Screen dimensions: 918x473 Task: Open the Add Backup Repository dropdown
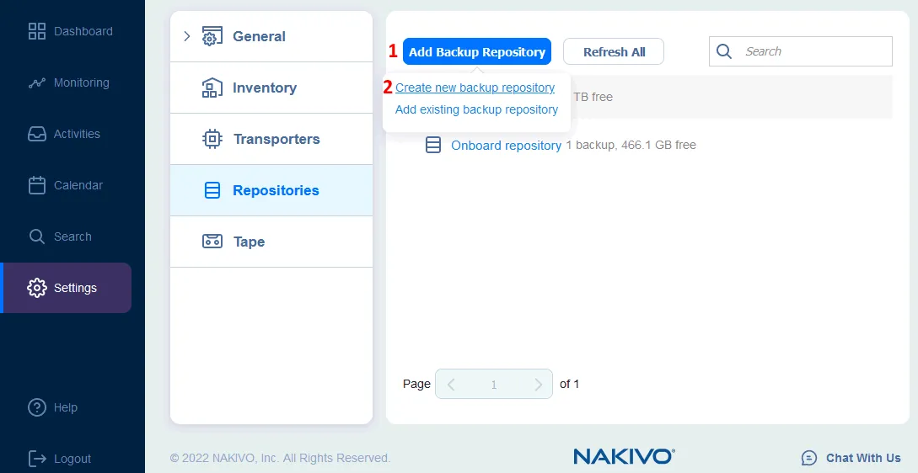(476, 52)
